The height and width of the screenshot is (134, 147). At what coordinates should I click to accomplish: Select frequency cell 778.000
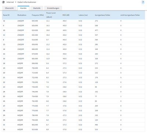[x=35, y=111]
